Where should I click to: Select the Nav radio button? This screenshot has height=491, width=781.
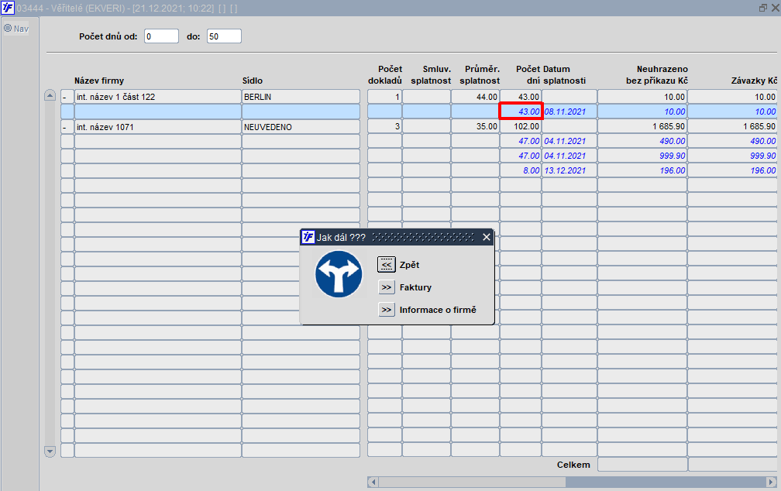point(8,29)
